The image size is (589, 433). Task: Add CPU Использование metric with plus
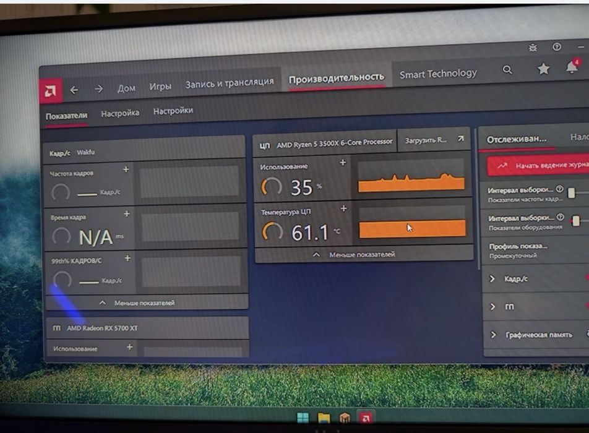coord(343,162)
